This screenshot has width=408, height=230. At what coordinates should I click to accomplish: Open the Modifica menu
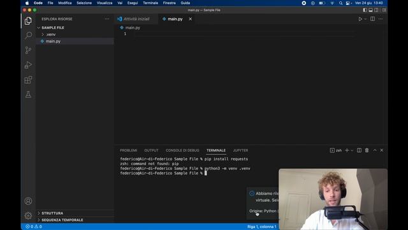65,3
